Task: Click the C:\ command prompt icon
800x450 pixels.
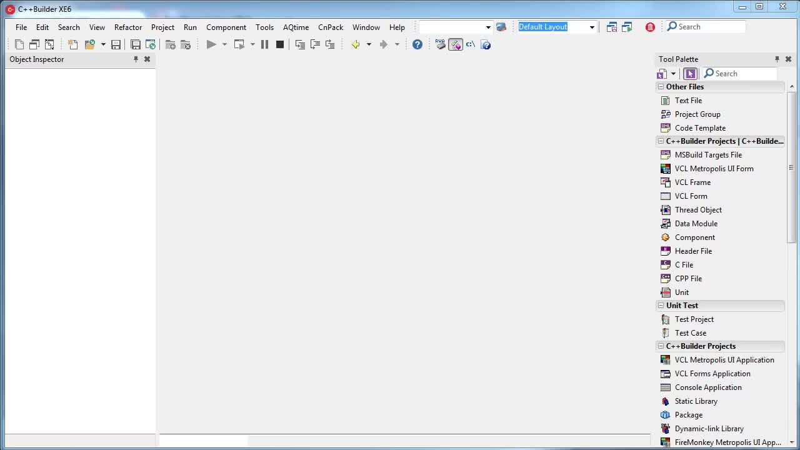Action: click(x=471, y=44)
